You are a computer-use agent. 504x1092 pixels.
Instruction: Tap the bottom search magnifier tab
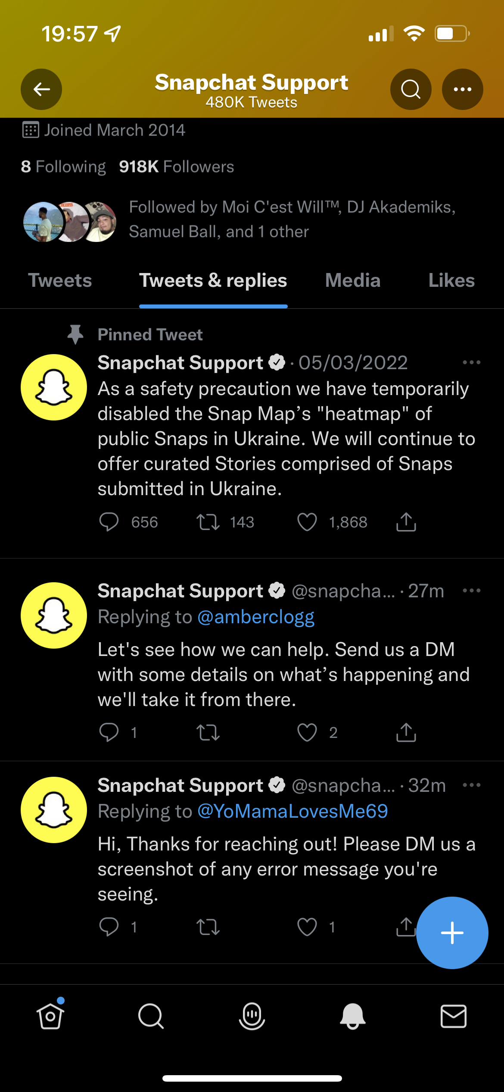(151, 1016)
